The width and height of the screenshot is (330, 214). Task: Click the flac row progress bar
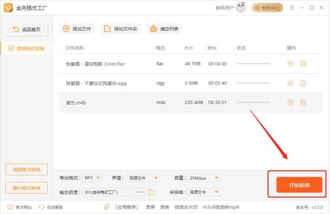pos(254,64)
